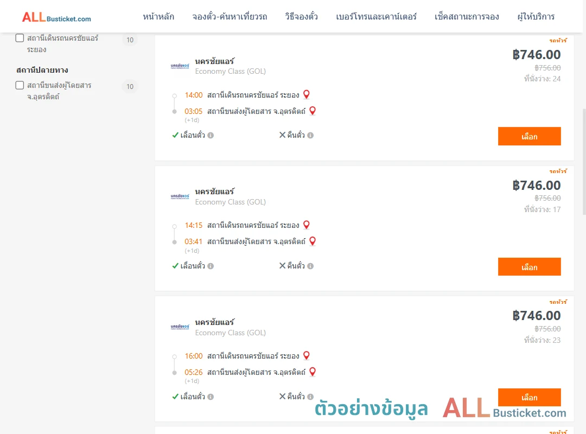Check the สถานีเดินรถนครชัยแอร์ ระยอง origin filter

click(x=20, y=38)
